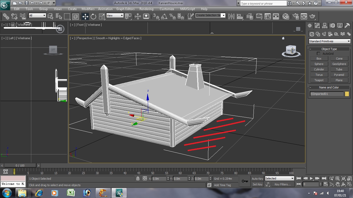The height and width of the screenshot is (198, 353).
Task: Click the yellow object color swatch
Action: pyautogui.click(x=347, y=94)
